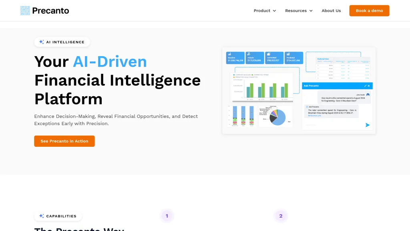Click the bar chart icon on the Baseline card
This screenshot has width=410, height=231.
click(229, 54)
